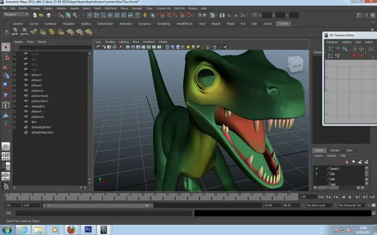This screenshot has height=235, width=377.
Task: Click Select Camera icon in viewport toolbar
Action: click(98, 47)
